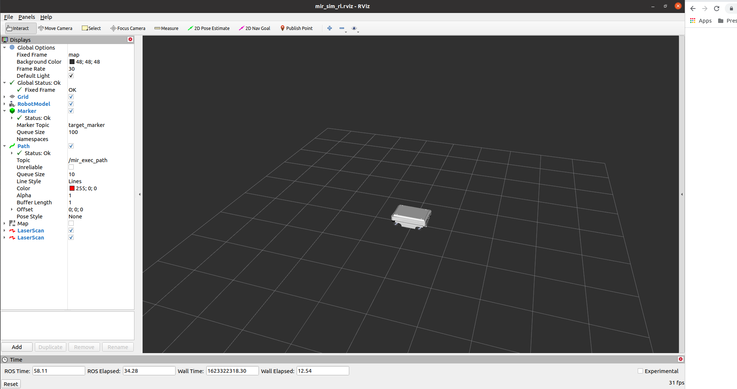Expand the Grid display node
This screenshot has width=737, height=389.
click(x=4, y=97)
